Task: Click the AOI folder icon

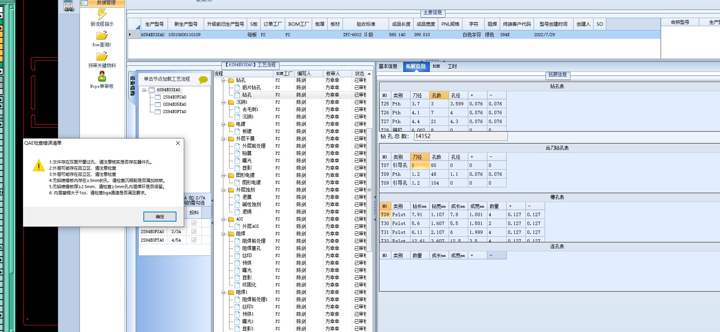Action: coord(231,219)
